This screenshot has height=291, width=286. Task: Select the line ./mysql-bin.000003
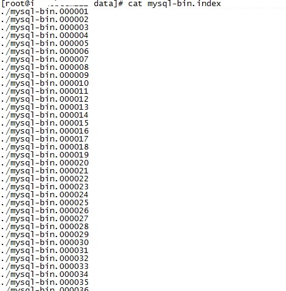[x=45, y=28]
